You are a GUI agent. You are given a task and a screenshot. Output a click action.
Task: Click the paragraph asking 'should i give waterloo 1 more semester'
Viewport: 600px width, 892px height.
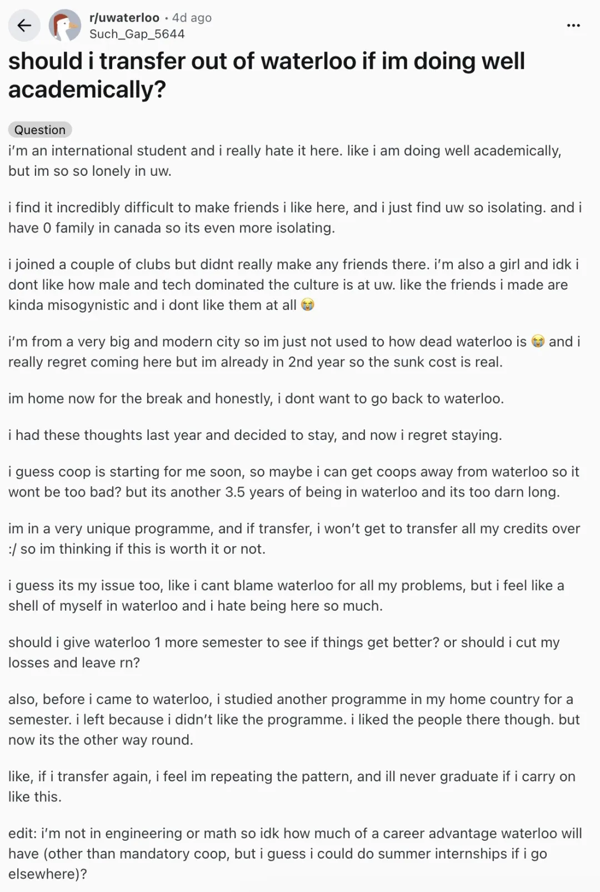click(284, 652)
